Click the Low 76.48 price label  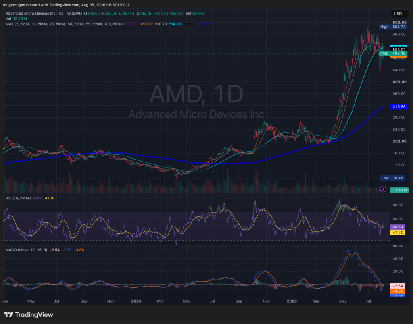pos(392,178)
